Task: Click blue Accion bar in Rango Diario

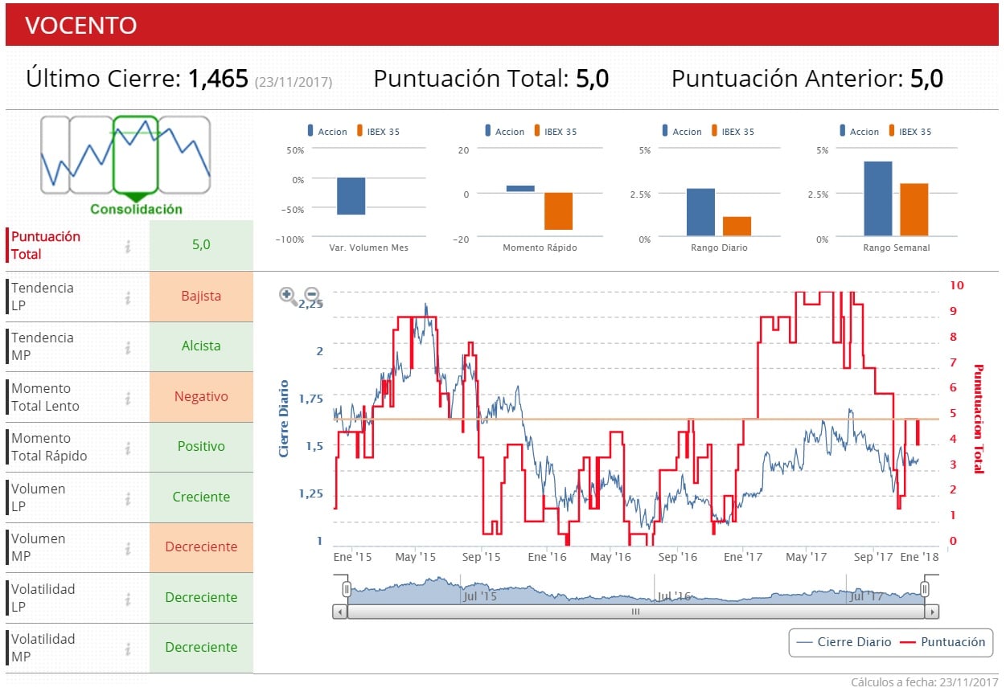Action: pos(700,212)
